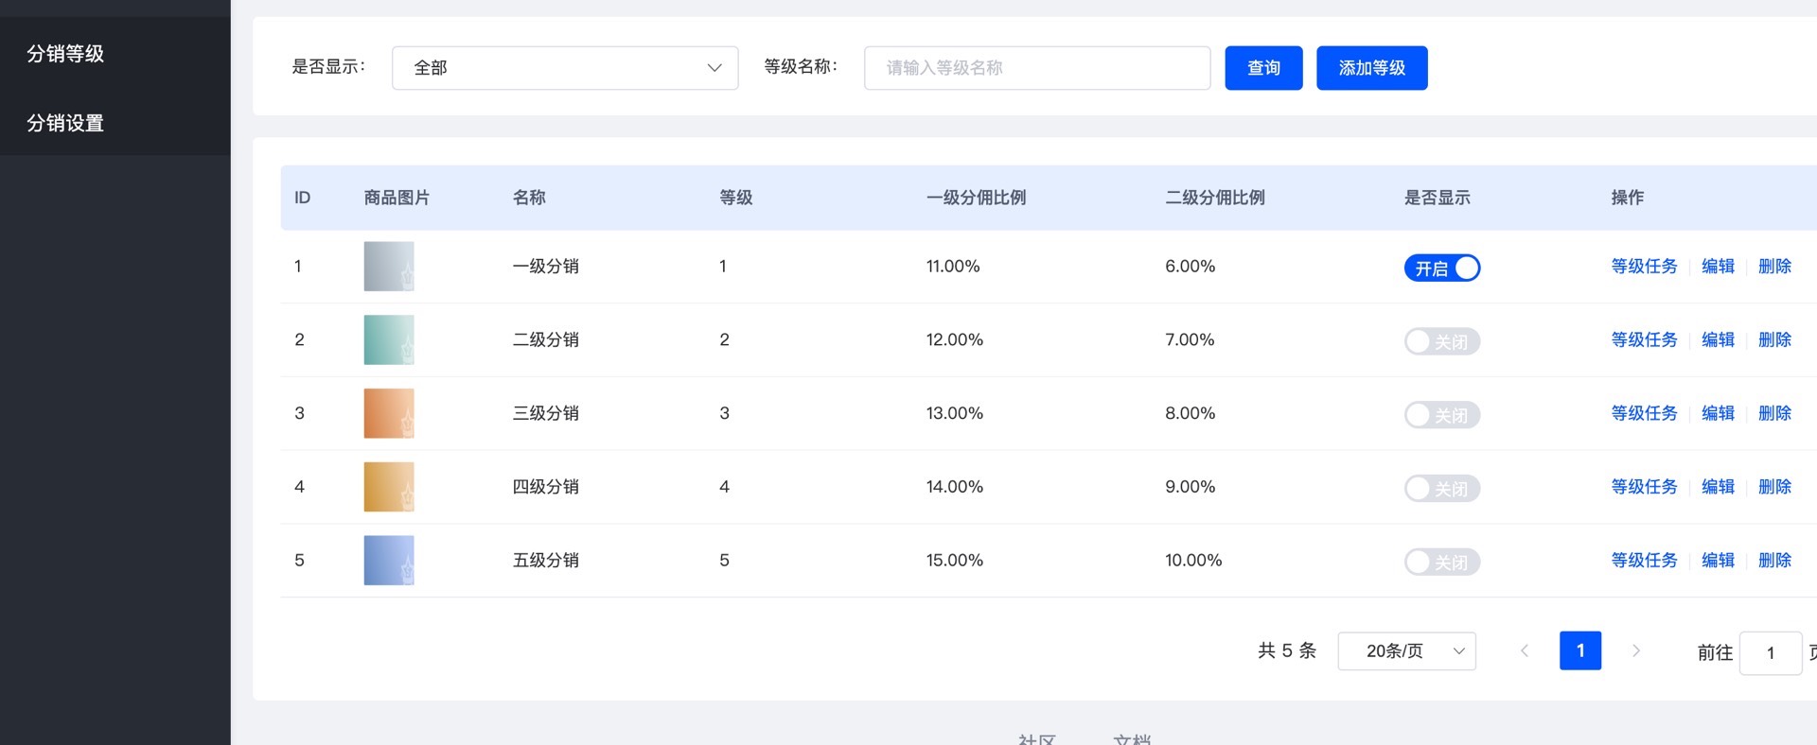Focus the 等级名称 search input field
The height and width of the screenshot is (745, 1817).
coord(1037,68)
